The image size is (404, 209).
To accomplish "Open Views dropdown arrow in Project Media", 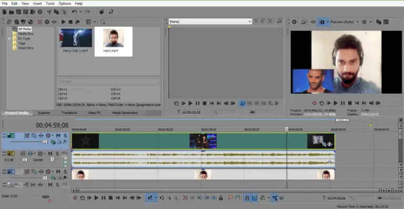I will click(95, 22).
